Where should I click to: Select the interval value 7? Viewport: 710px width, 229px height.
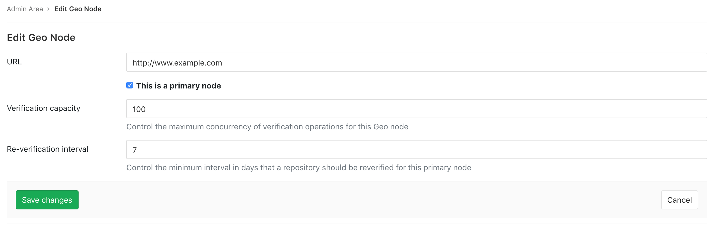tap(135, 149)
